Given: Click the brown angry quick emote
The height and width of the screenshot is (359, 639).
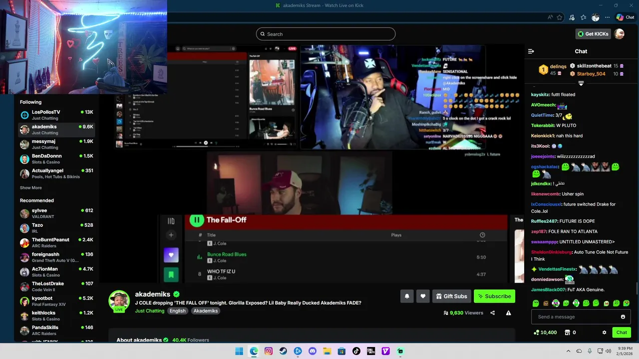Looking at the screenshot, I should point(546,303).
